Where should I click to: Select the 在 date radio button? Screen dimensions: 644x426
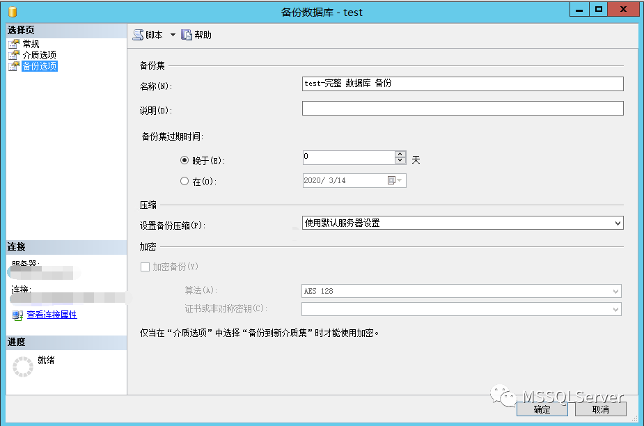(x=184, y=181)
